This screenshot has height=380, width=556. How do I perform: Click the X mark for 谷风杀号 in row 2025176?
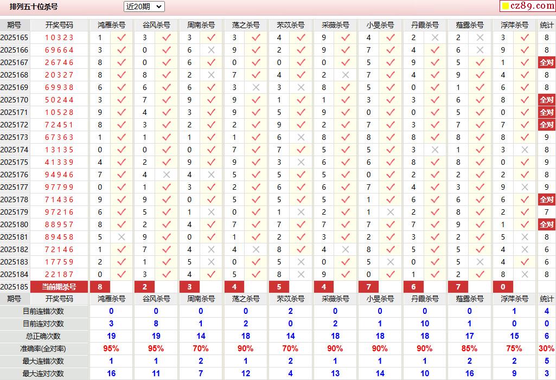pos(167,175)
